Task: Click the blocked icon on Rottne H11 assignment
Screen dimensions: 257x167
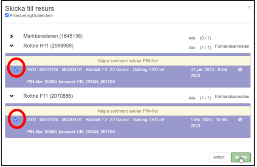Action: 240,70
